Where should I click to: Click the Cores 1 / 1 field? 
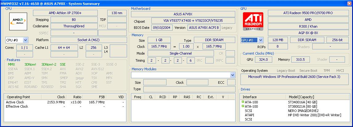click(25, 48)
